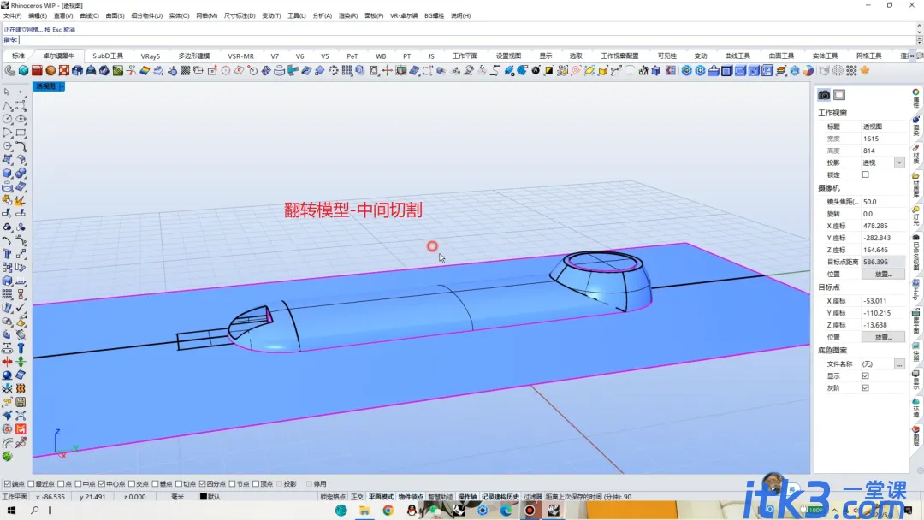Open the 渲染 render side panel tab

(915, 127)
